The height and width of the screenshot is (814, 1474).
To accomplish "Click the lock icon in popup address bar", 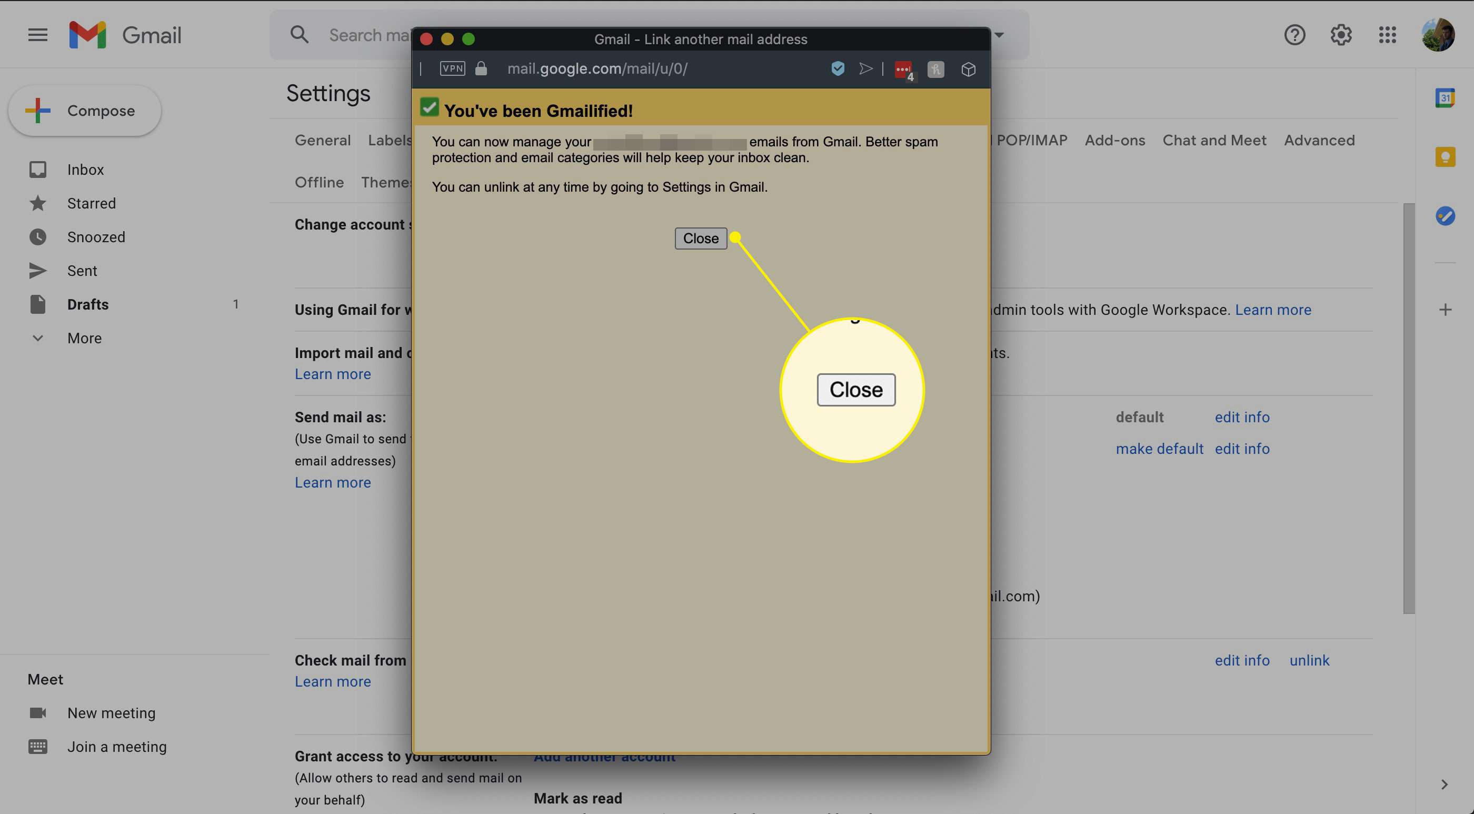I will pos(481,68).
